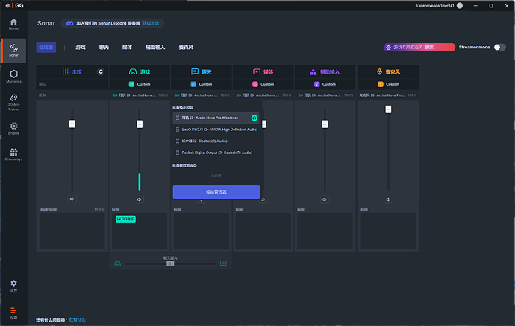Screen dimensions: 515x326
Task: Mute the master (主控) channel speaker
Action: tap(72, 199)
